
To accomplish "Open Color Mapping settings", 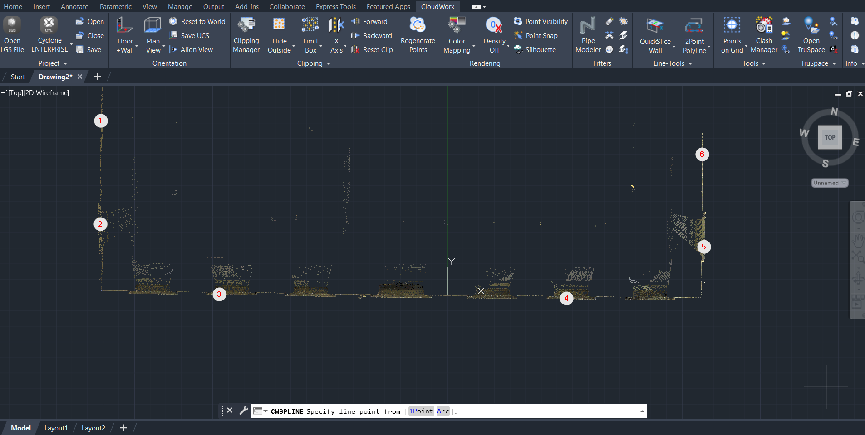I will [x=457, y=26].
